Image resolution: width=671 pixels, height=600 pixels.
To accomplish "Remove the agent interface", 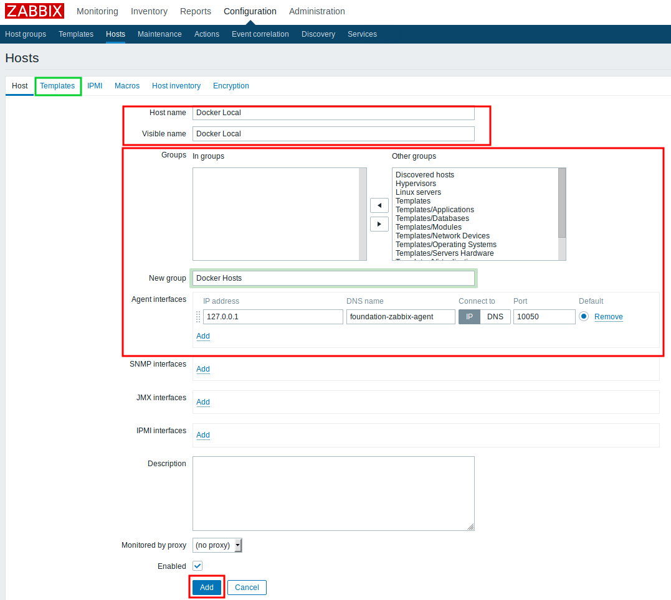I will [608, 317].
